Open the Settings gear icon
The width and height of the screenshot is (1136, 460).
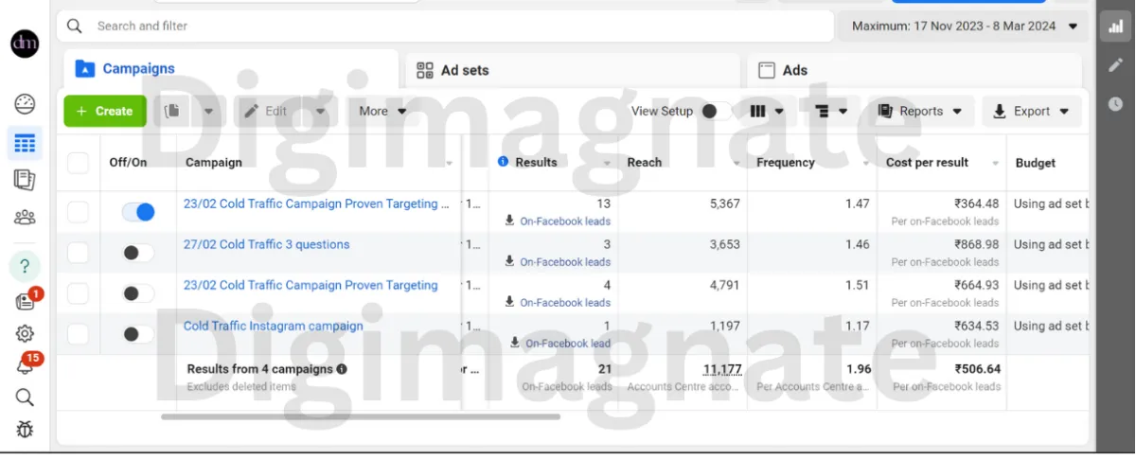25,333
